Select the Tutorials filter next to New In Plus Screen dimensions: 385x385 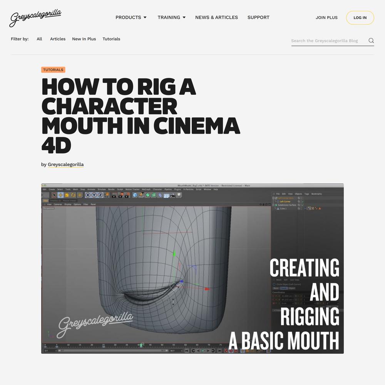click(111, 39)
